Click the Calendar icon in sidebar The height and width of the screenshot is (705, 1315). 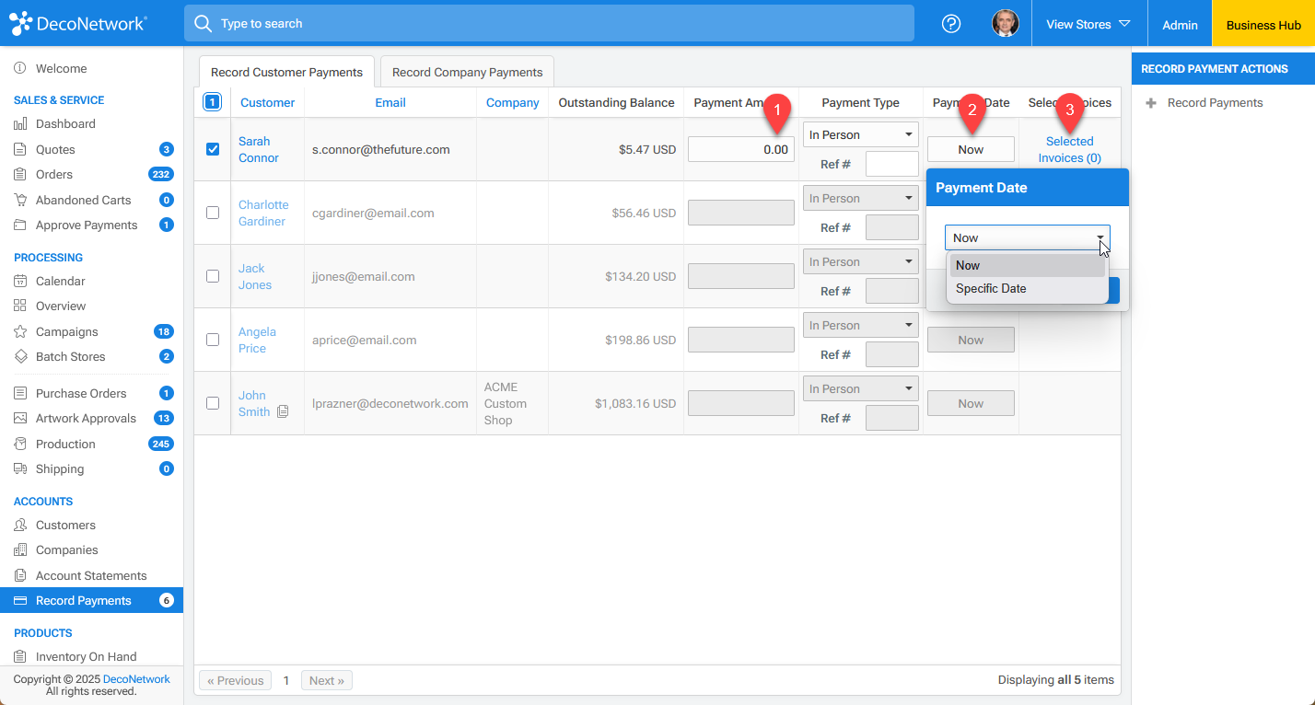pyautogui.click(x=20, y=281)
